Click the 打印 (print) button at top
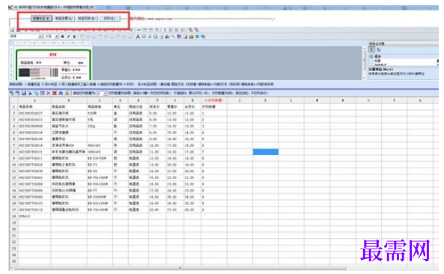Viewport: 444px width, 274px height. point(109,19)
